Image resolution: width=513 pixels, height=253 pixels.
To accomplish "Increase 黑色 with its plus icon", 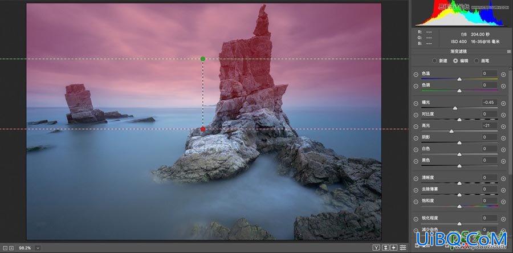I will tap(503, 161).
